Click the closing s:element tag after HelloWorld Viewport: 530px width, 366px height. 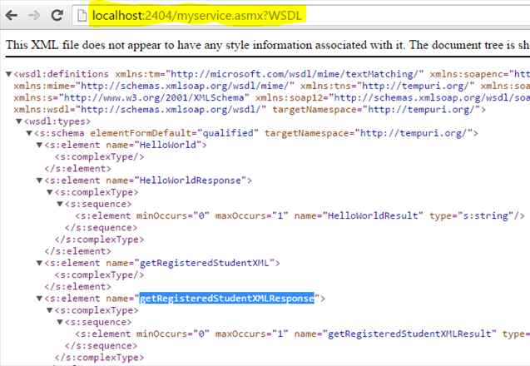point(77,169)
